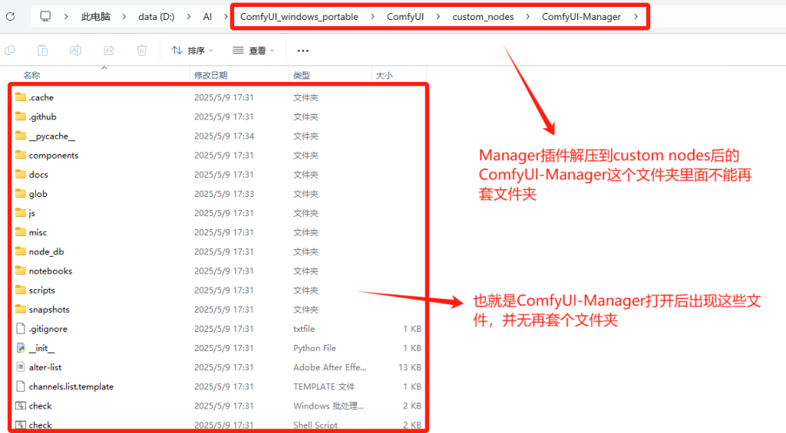
Task: Click the This PC monitor icon
Action: click(x=45, y=17)
